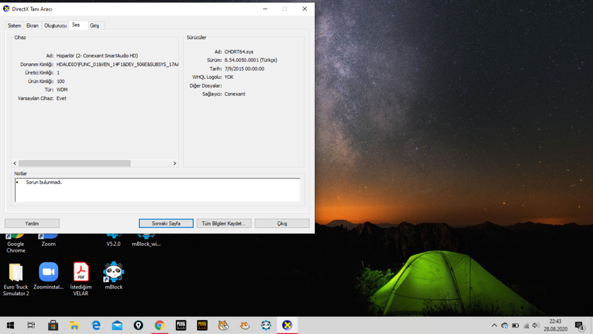Screen dimensions: 593x334
Task: Switch to Google Chrome on the taskbar
Action: (x=159, y=325)
